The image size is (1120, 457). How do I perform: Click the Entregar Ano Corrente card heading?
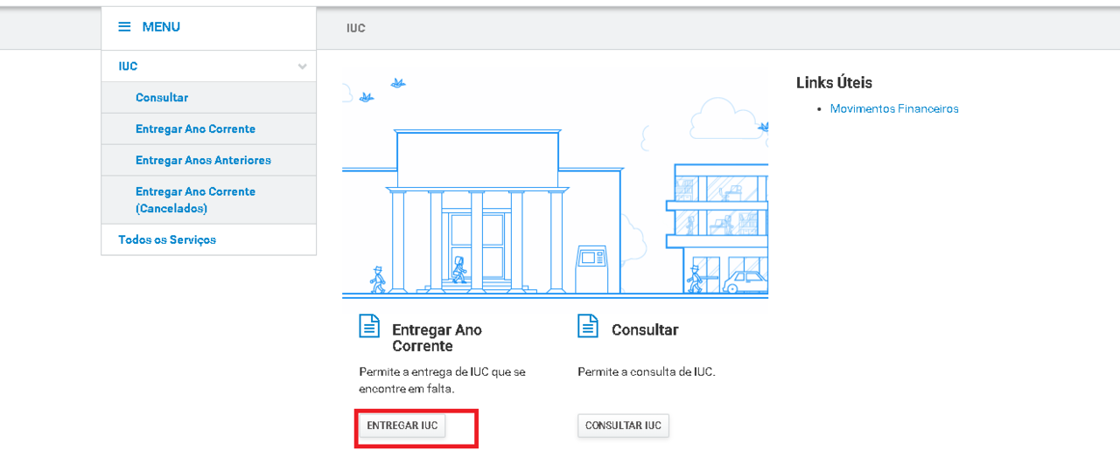point(437,338)
